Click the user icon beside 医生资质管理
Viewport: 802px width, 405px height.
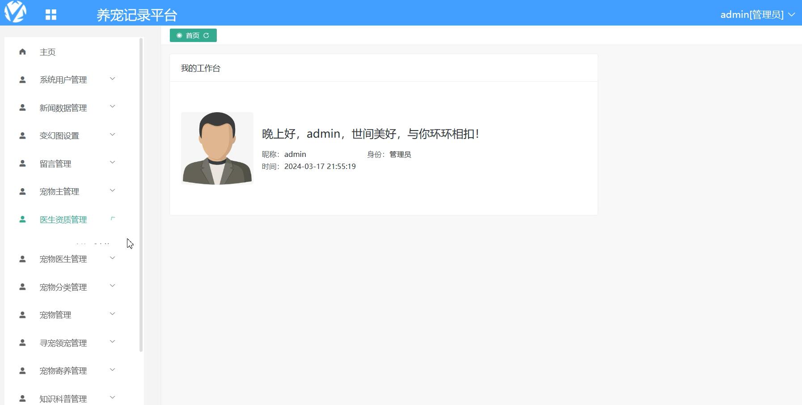click(22, 219)
